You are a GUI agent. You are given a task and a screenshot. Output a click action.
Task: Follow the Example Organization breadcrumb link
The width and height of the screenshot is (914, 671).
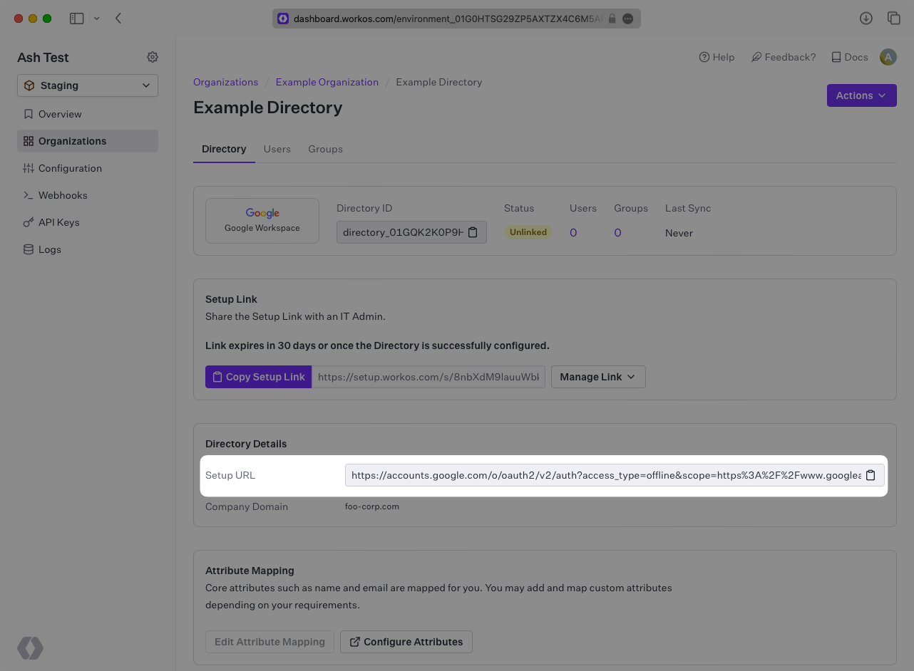coord(327,82)
